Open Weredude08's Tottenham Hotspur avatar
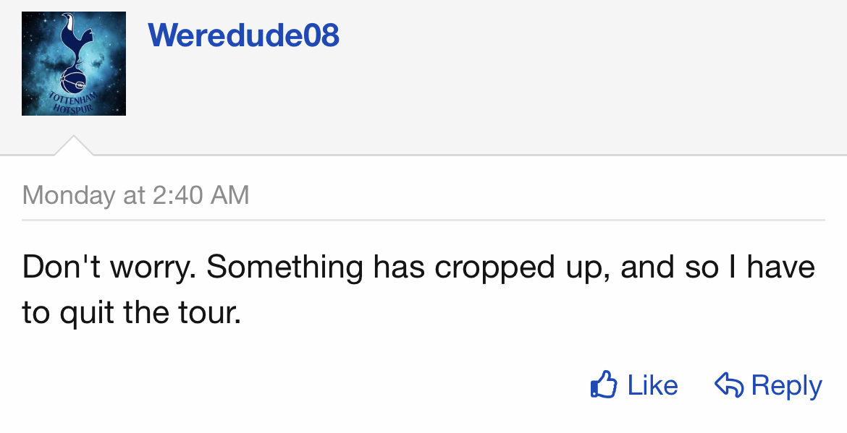Viewport: 847px width, 433px height. pos(73,64)
